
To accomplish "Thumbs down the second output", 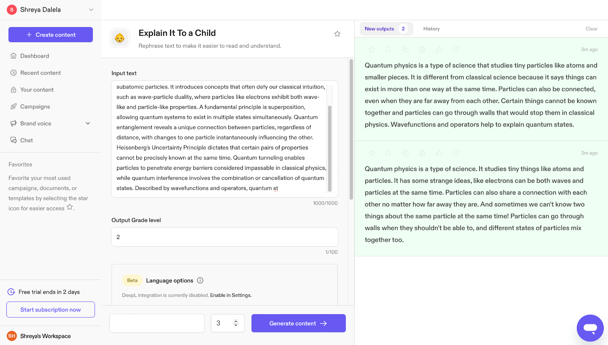I will [x=456, y=153].
